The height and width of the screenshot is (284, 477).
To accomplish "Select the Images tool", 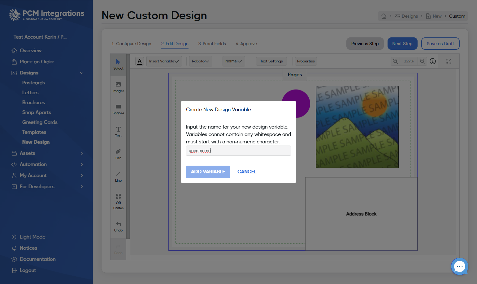I will [118, 87].
